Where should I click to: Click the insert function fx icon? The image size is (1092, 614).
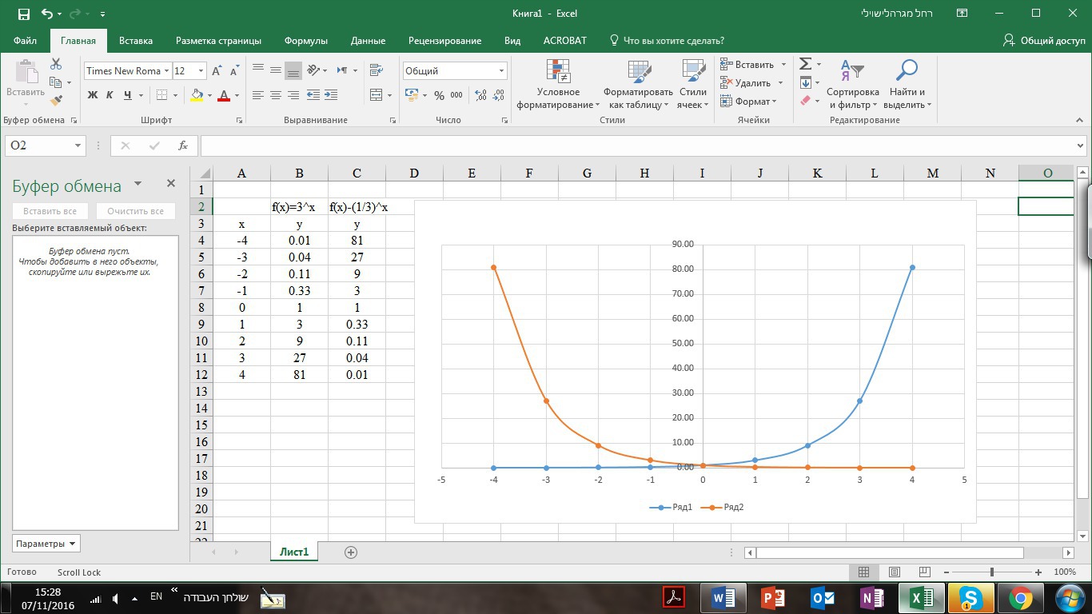tap(183, 146)
